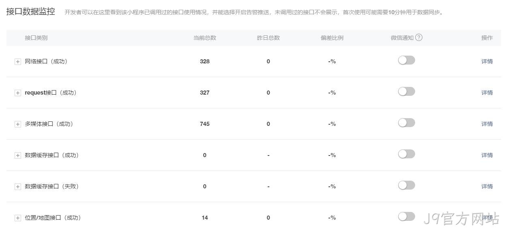Click the current total value 745
The height and width of the screenshot is (231, 506).
[x=205, y=124]
